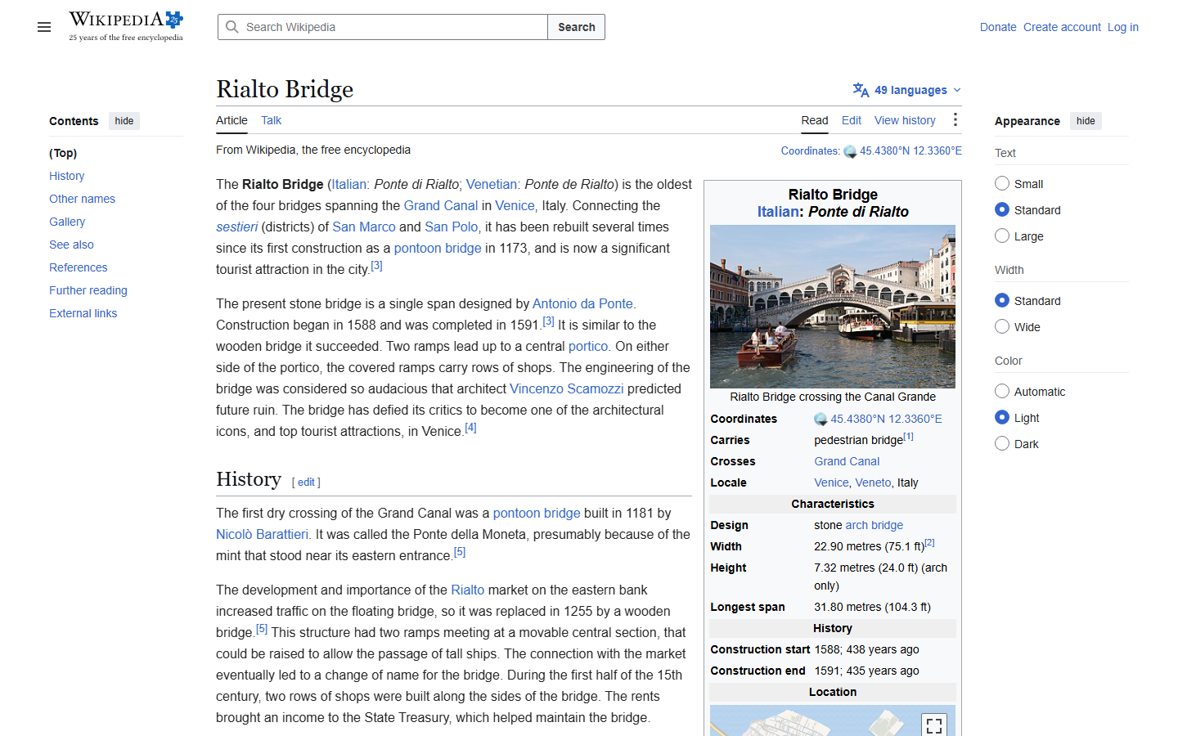Screen dimensions: 1178x736
Task: Open the hamburger main menu
Action: (x=44, y=27)
